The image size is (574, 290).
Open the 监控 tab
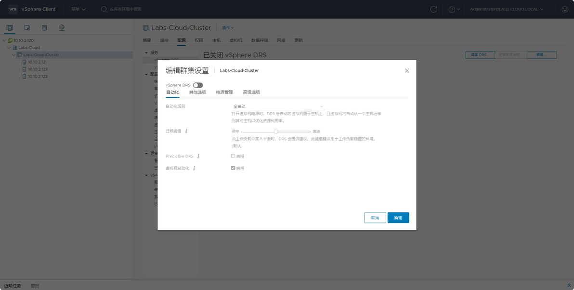click(x=164, y=40)
